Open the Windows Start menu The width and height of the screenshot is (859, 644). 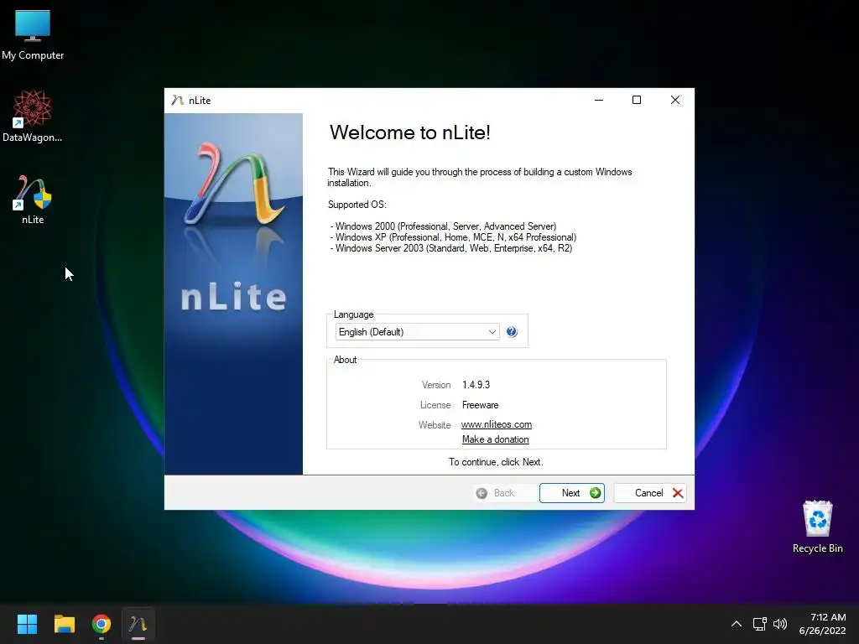27,624
